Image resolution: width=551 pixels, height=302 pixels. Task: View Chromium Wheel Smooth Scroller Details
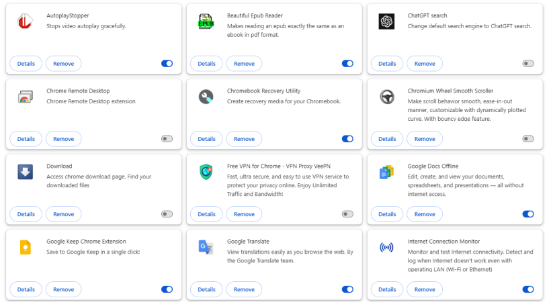[387, 139]
